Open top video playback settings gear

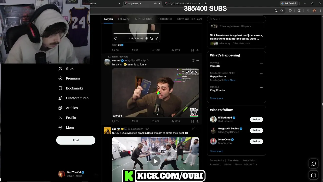click(147, 38)
